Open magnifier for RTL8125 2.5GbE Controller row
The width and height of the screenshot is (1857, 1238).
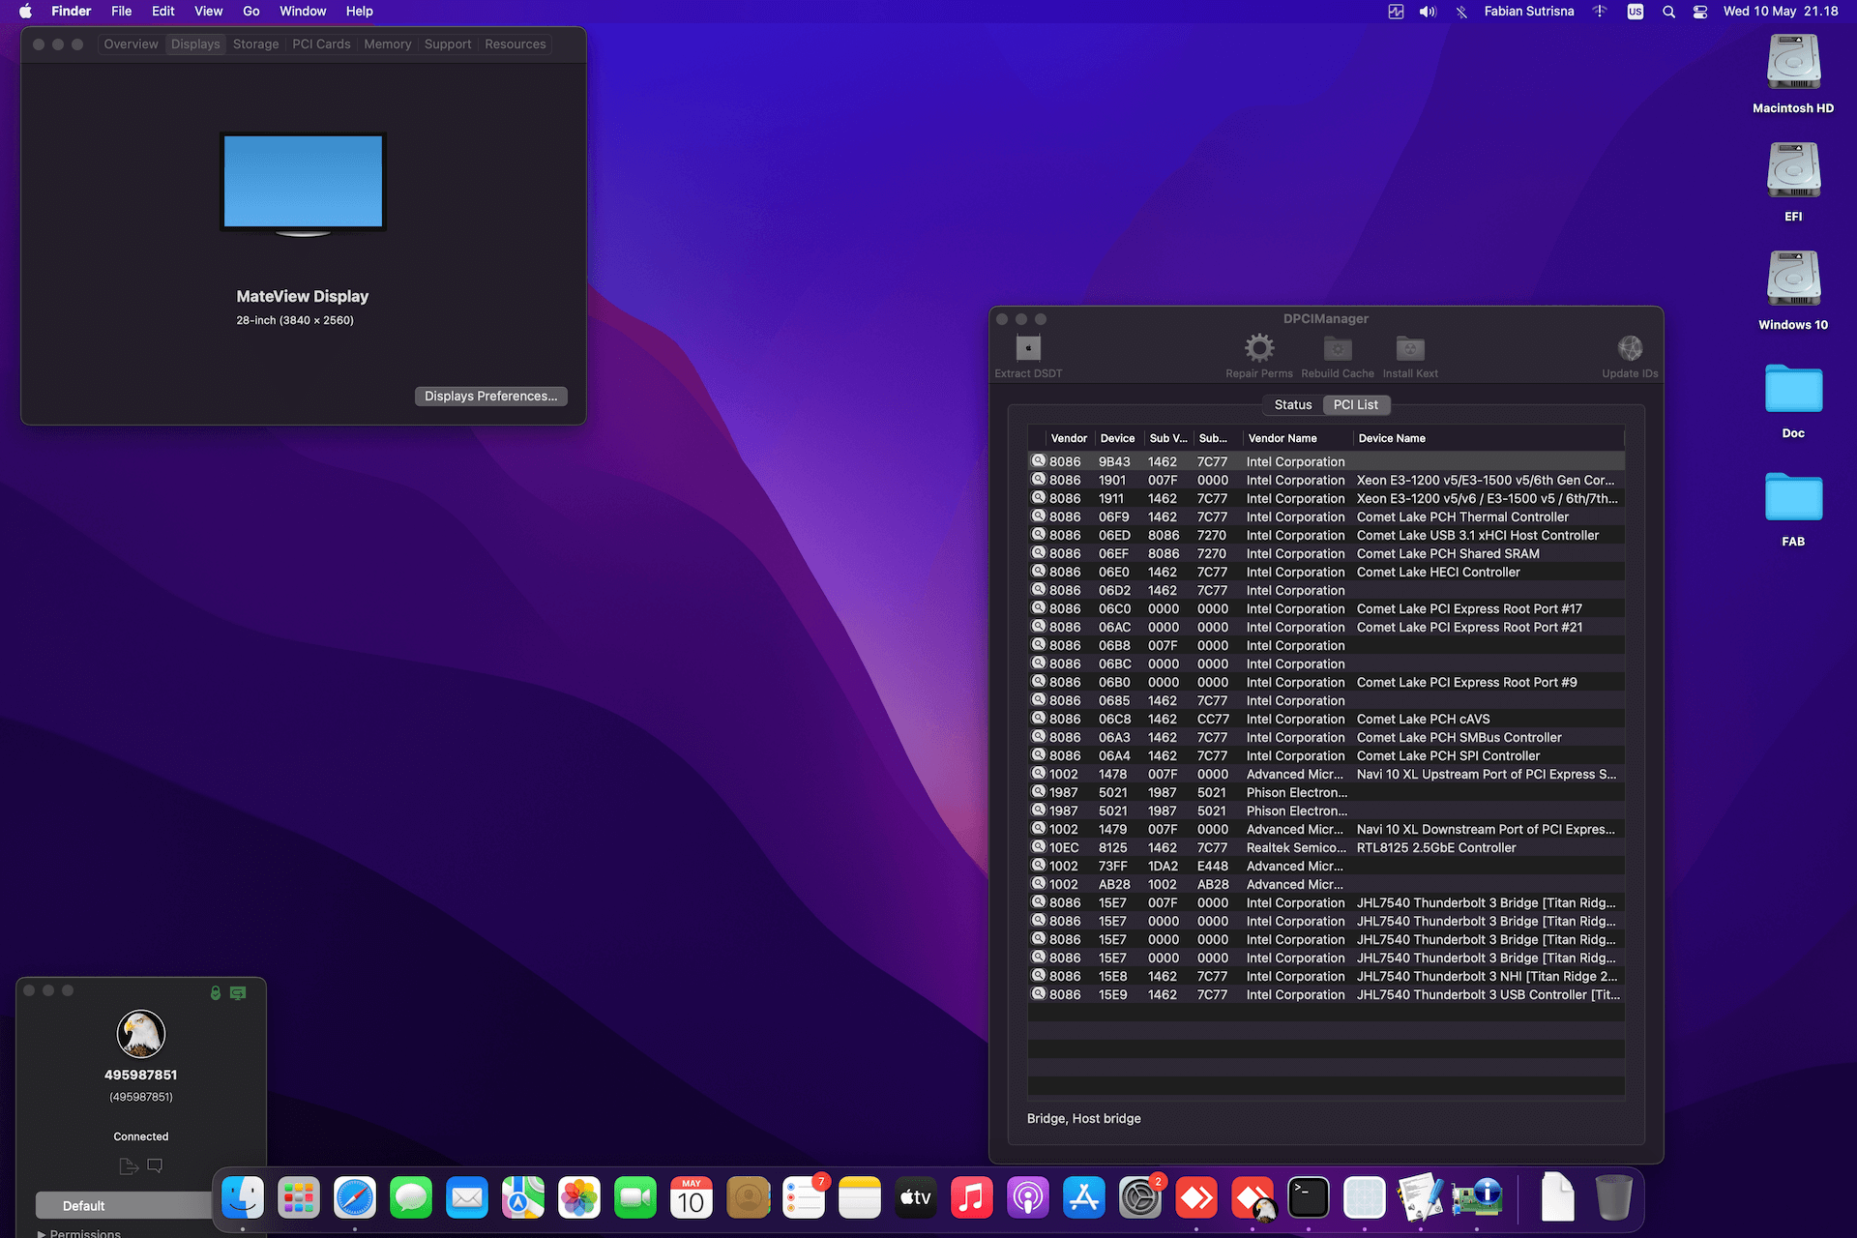pyautogui.click(x=1039, y=847)
